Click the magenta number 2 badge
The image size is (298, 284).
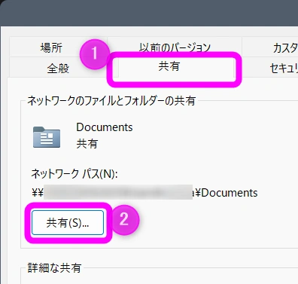pyautogui.click(x=124, y=220)
